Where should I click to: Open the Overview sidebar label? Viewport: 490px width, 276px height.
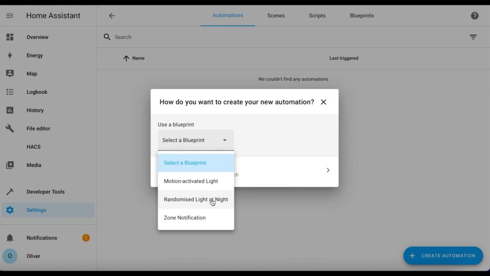tap(37, 37)
